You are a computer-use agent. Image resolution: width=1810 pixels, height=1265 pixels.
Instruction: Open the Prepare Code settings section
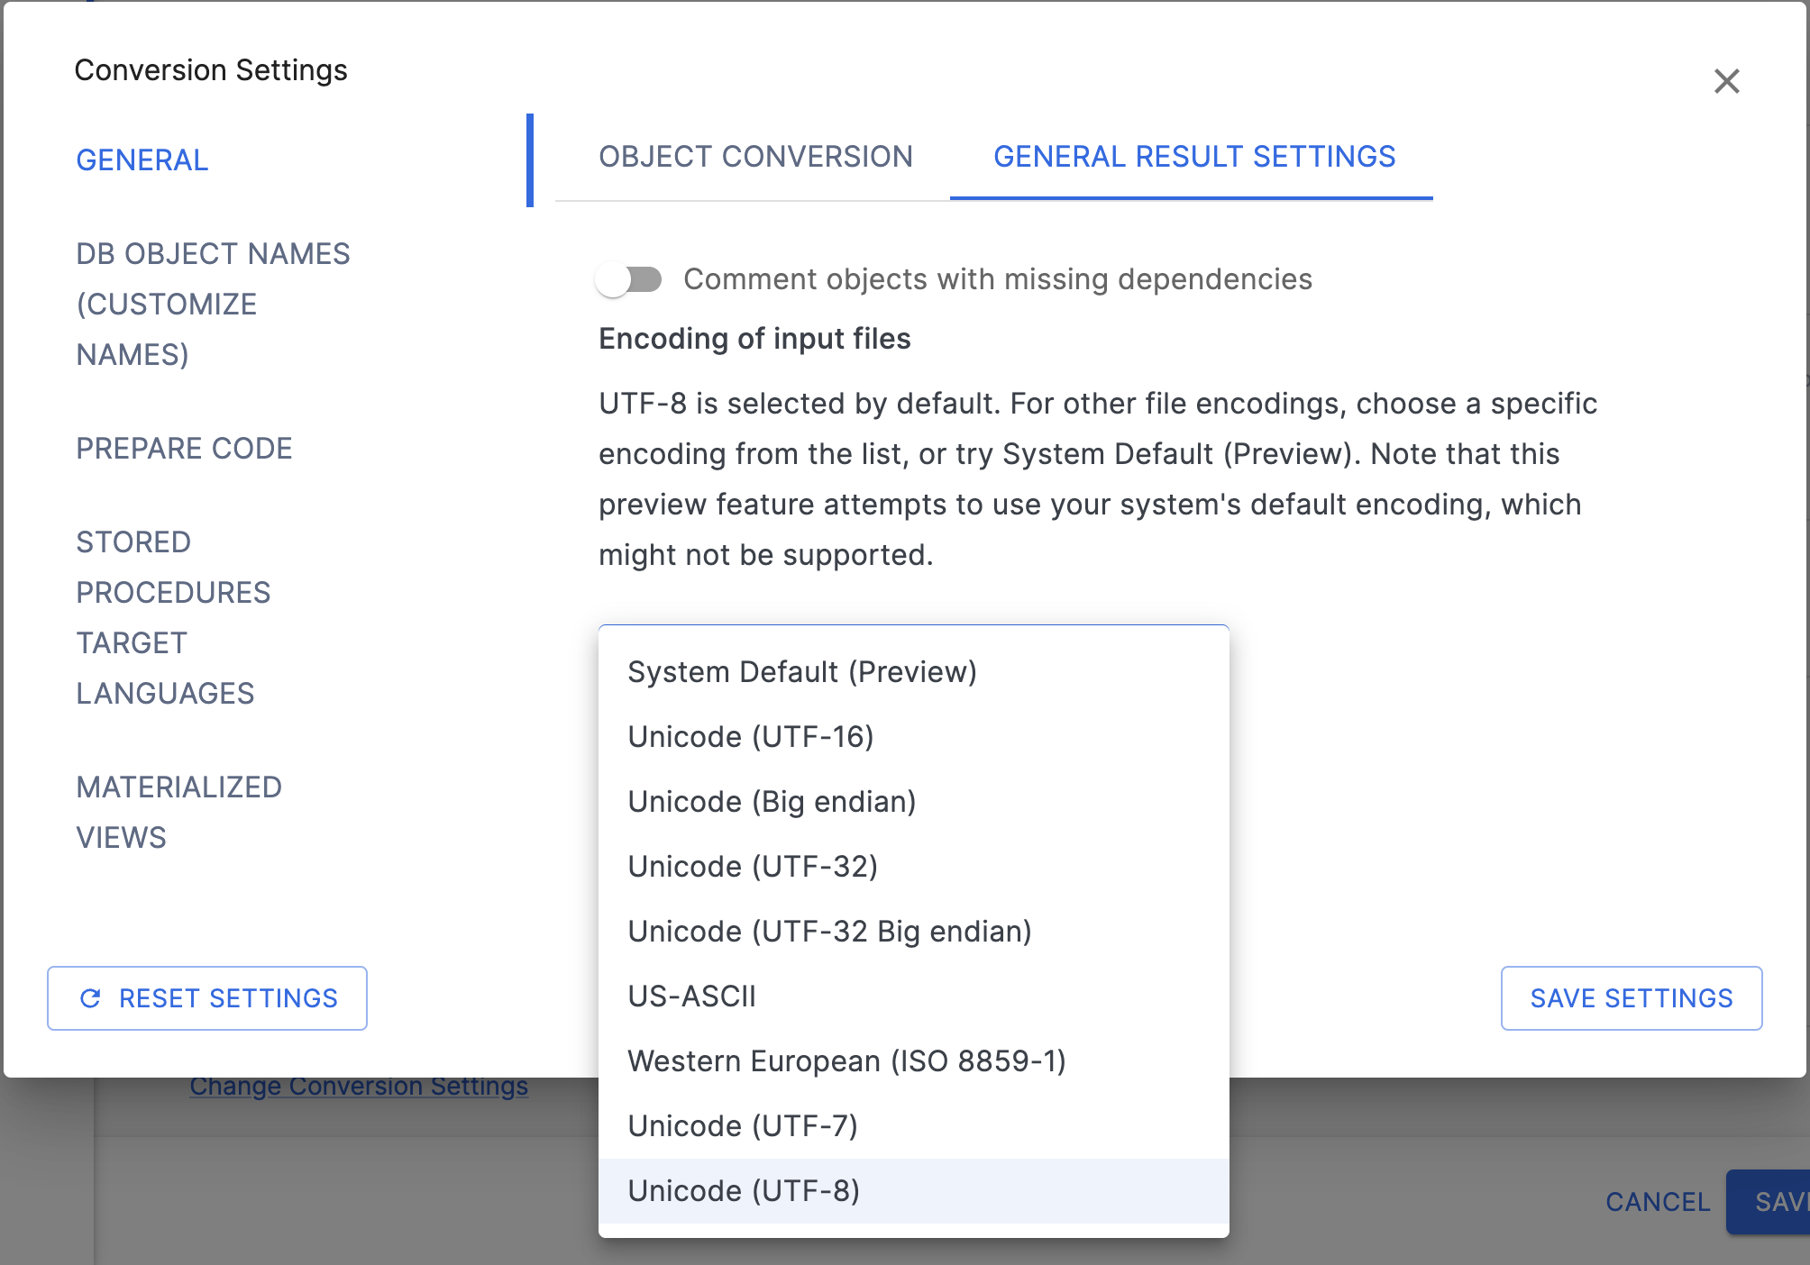(184, 448)
